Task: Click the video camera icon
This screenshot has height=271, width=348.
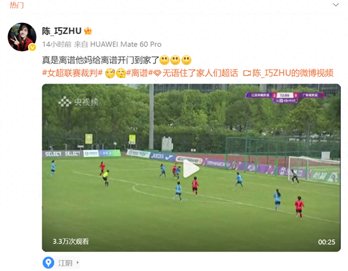Action: click(247, 73)
